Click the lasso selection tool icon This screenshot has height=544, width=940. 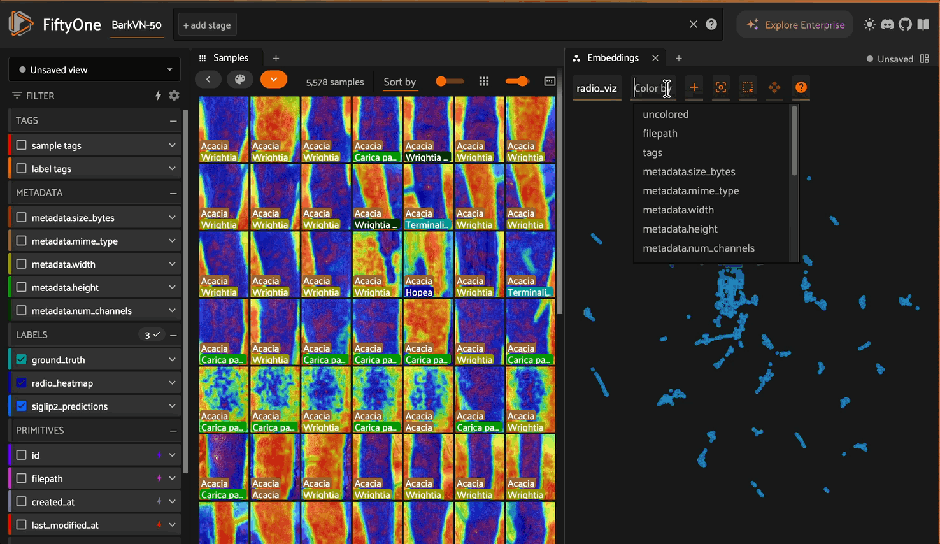[748, 87]
